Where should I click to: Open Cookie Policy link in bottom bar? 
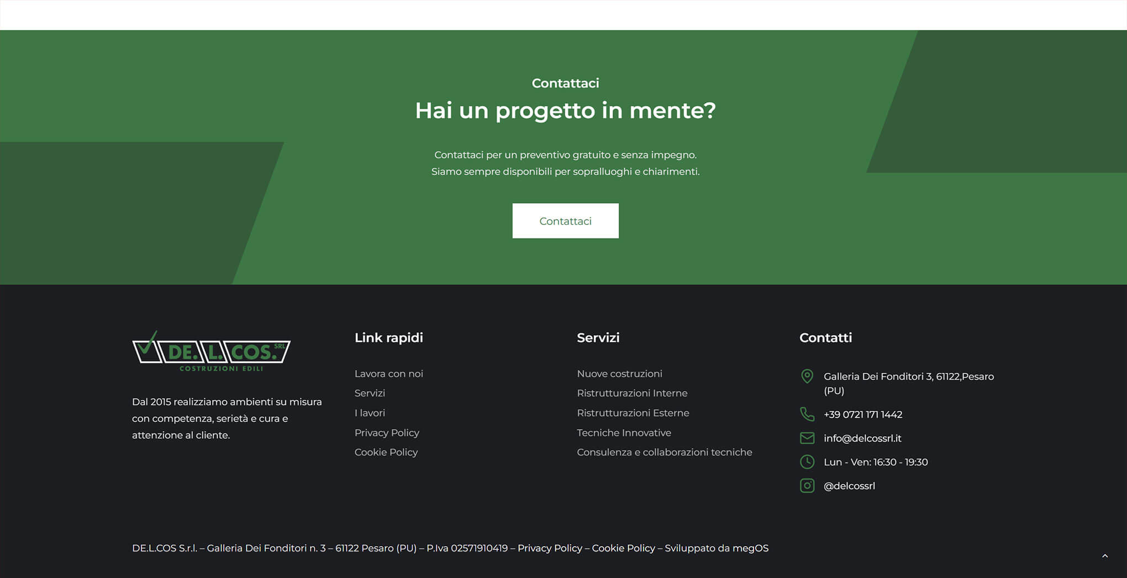623,548
